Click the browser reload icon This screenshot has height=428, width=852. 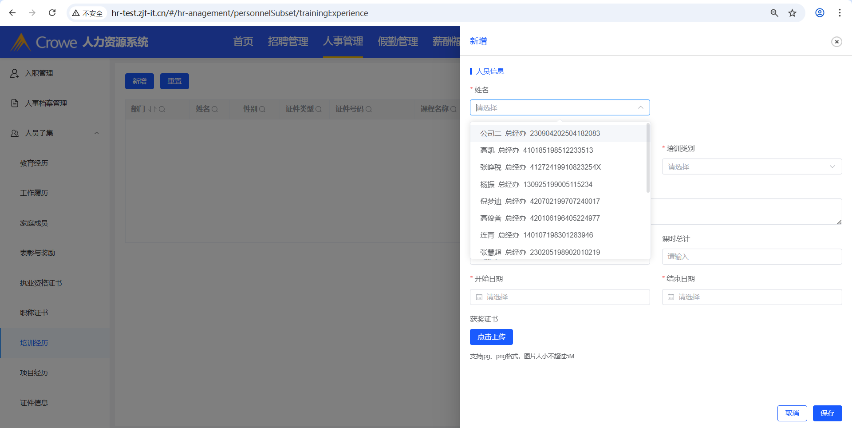(x=52, y=13)
